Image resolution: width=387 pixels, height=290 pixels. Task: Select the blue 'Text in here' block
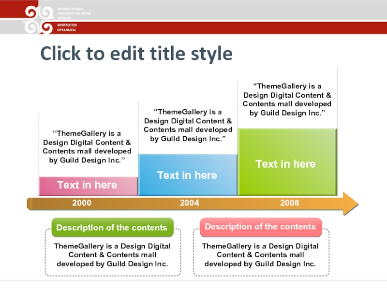188,175
